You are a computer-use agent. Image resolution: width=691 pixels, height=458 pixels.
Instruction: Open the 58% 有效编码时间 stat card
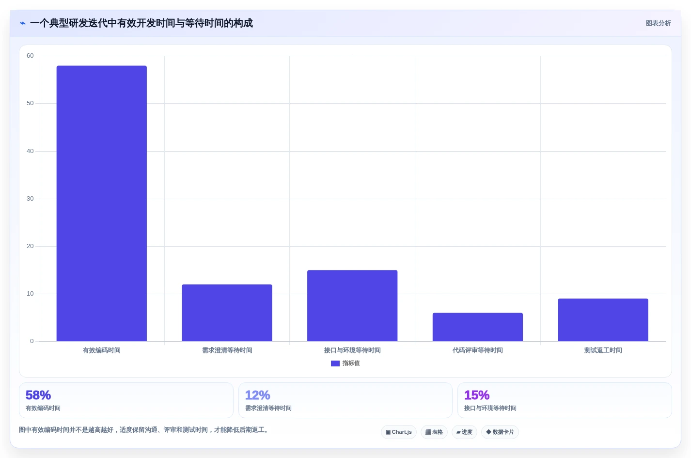126,400
